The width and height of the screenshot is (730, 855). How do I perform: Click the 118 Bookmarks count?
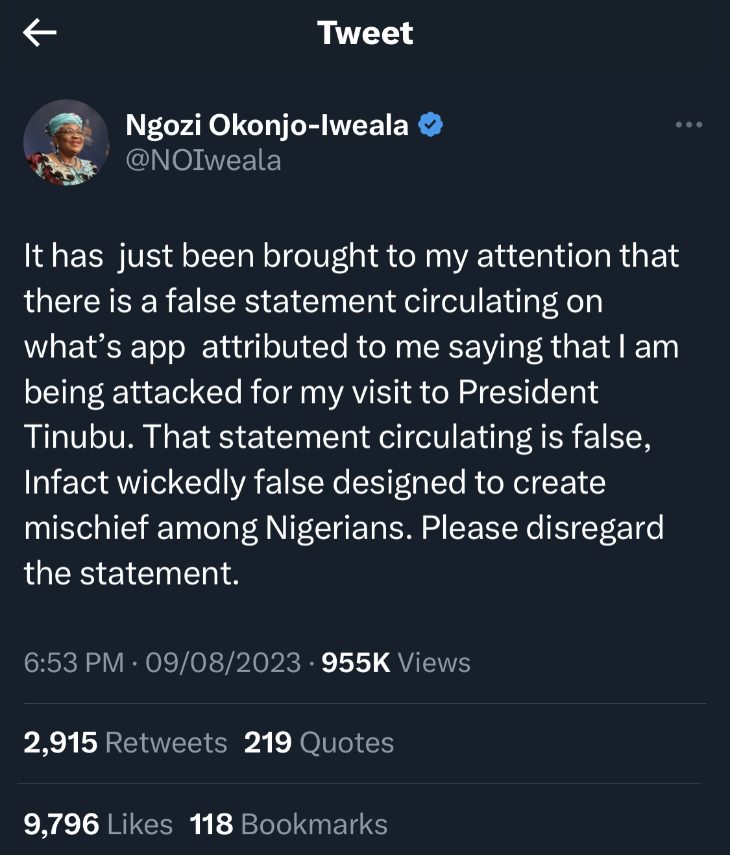coord(288,824)
